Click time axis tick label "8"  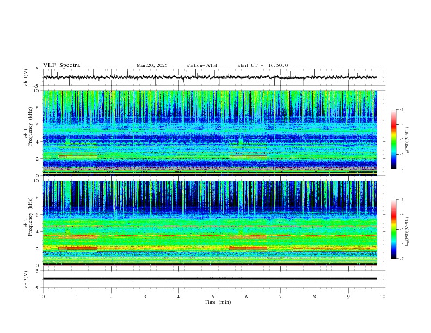pyautogui.click(x=315, y=297)
